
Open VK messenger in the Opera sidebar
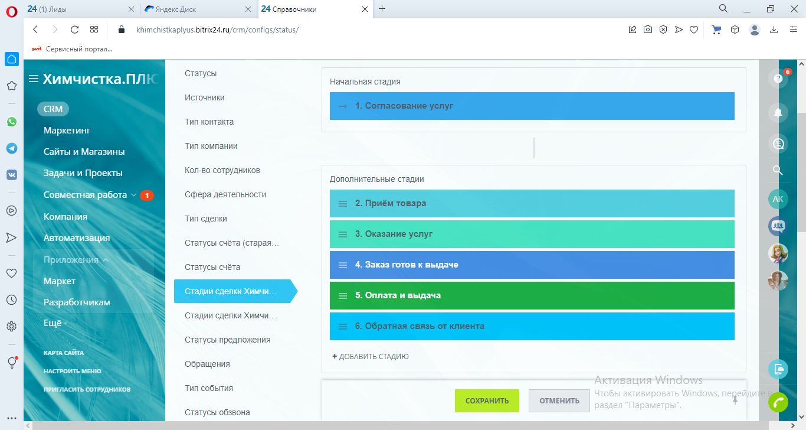[x=12, y=175]
